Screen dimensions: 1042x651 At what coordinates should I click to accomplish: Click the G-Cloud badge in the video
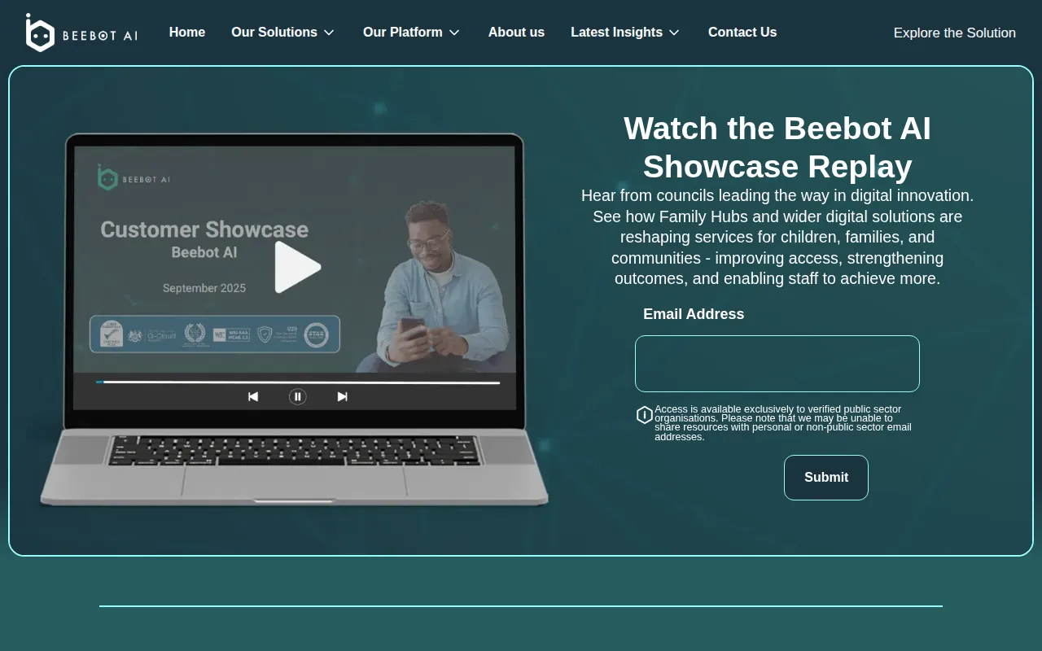[160, 334]
